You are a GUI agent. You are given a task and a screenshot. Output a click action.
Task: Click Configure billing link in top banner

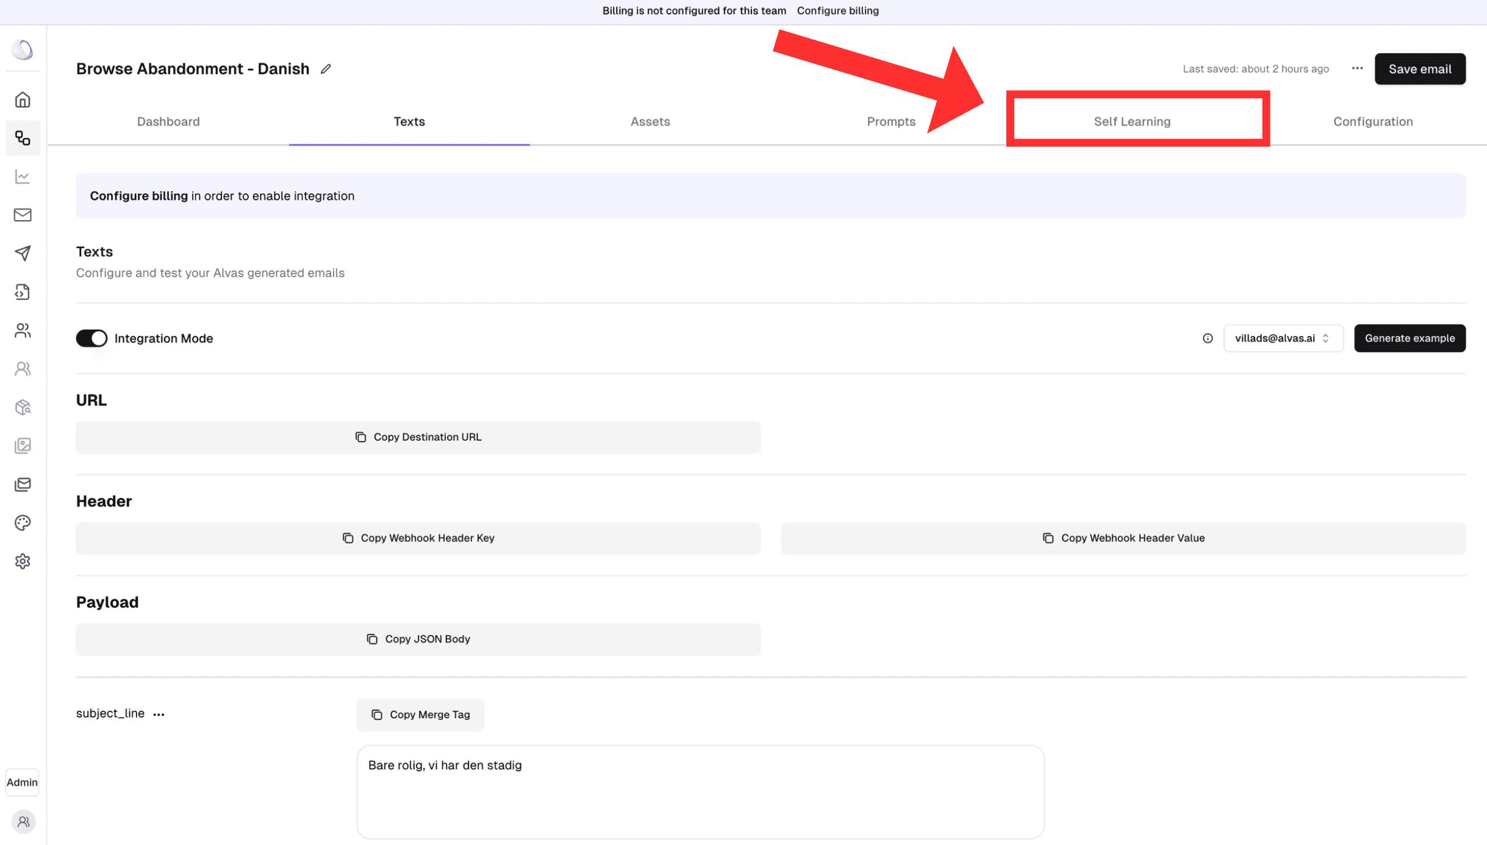(837, 11)
